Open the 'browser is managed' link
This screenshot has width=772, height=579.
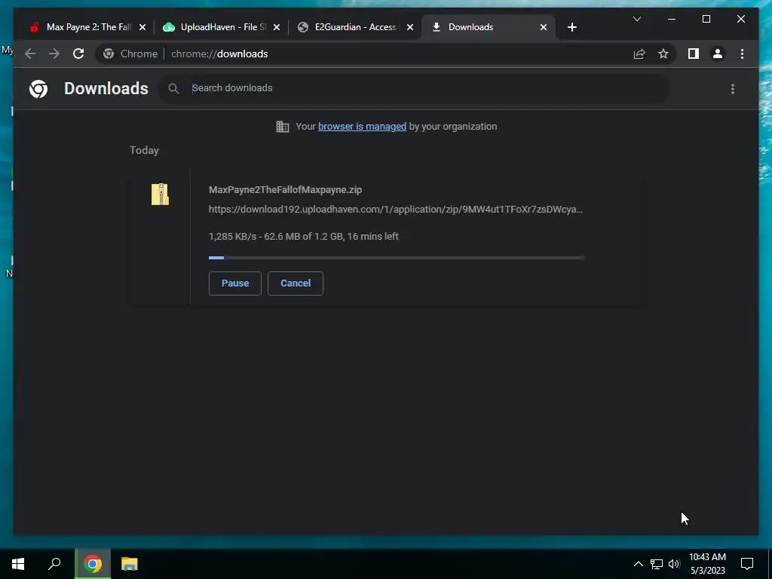tap(362, 127)
